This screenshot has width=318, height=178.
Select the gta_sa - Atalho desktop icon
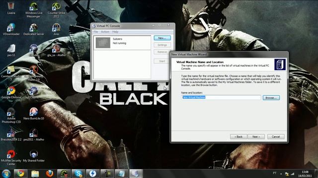pos(56,50)
